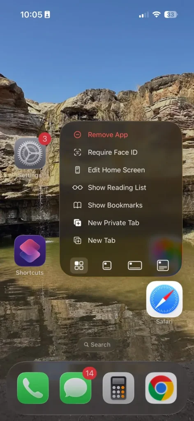Choose Edit Home Screen
The height and width of the screenshot is (421, 194).
coord(121,170)
